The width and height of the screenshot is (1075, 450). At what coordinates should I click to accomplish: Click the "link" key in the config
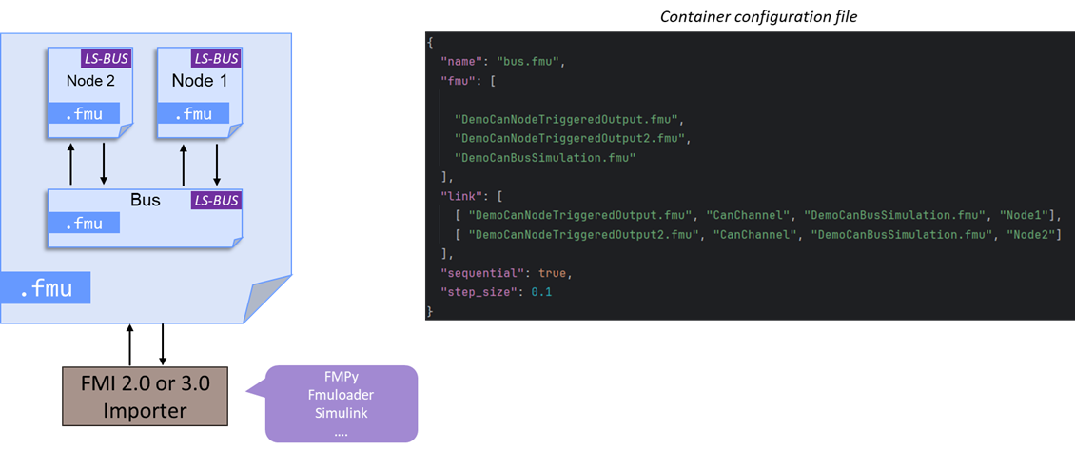(x=461, y=196)
